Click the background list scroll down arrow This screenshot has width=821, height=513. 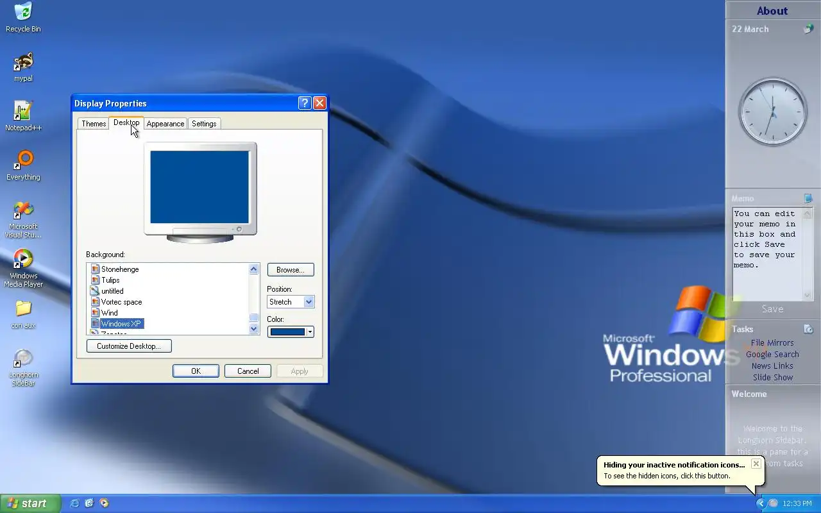253,329
